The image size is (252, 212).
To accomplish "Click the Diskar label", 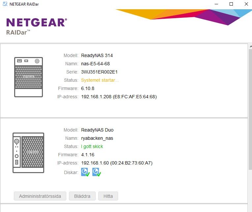I will (x=71, y=172).
